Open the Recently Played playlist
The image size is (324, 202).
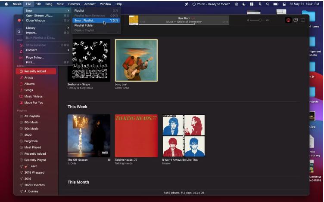[x=36, y=160]
